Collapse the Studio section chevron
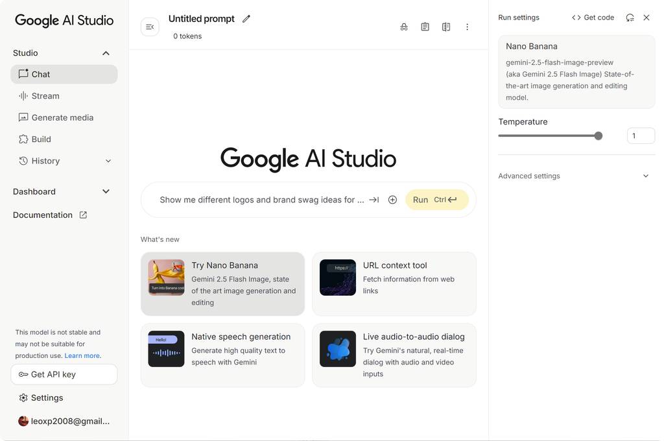The height and width of the screenshot is (441, 664). [x=106, y=53]
